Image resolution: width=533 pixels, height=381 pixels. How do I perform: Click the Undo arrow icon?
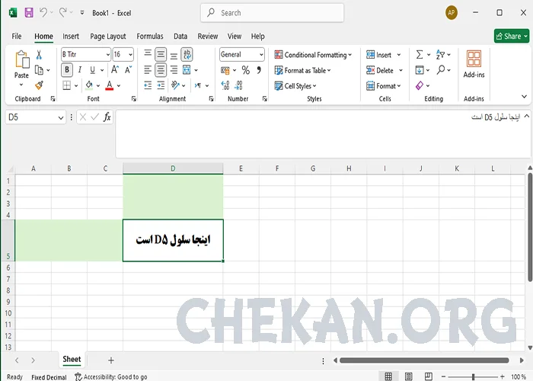pos(43,13)
